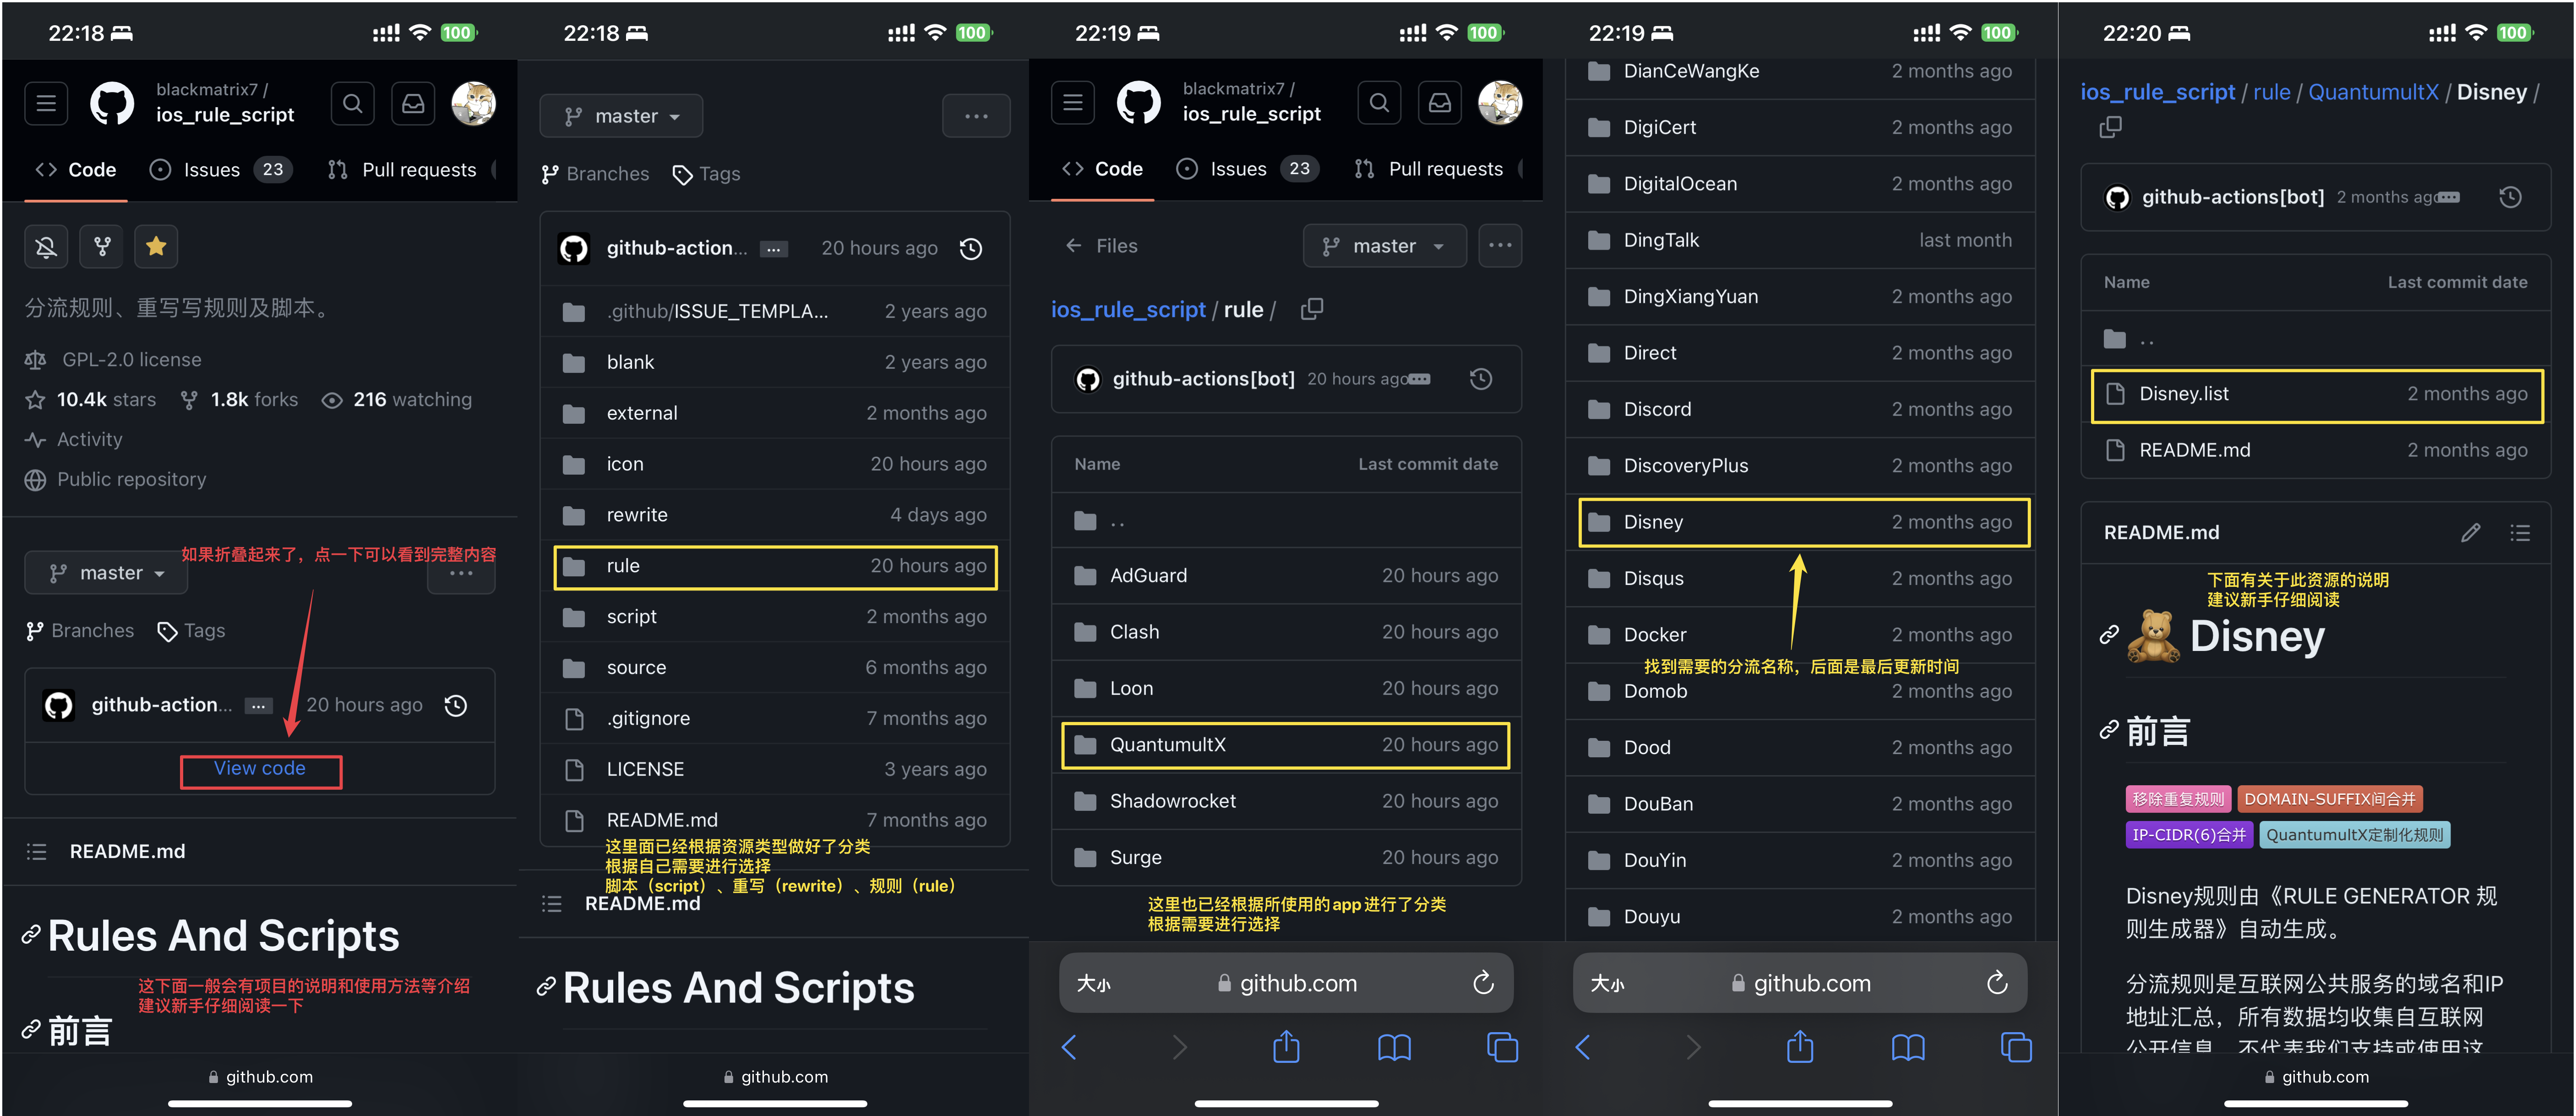The image size is (2576, 1116).
Task: Select the QuantumultX定制化规则 badge
Action: pyautogui.click(x=2354, y=835)
